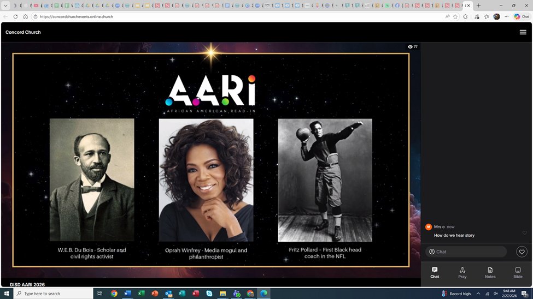Screen dimensions: 533x299
Task: Reload the page with the browser refresh button
Action: [x=15, y=16]
